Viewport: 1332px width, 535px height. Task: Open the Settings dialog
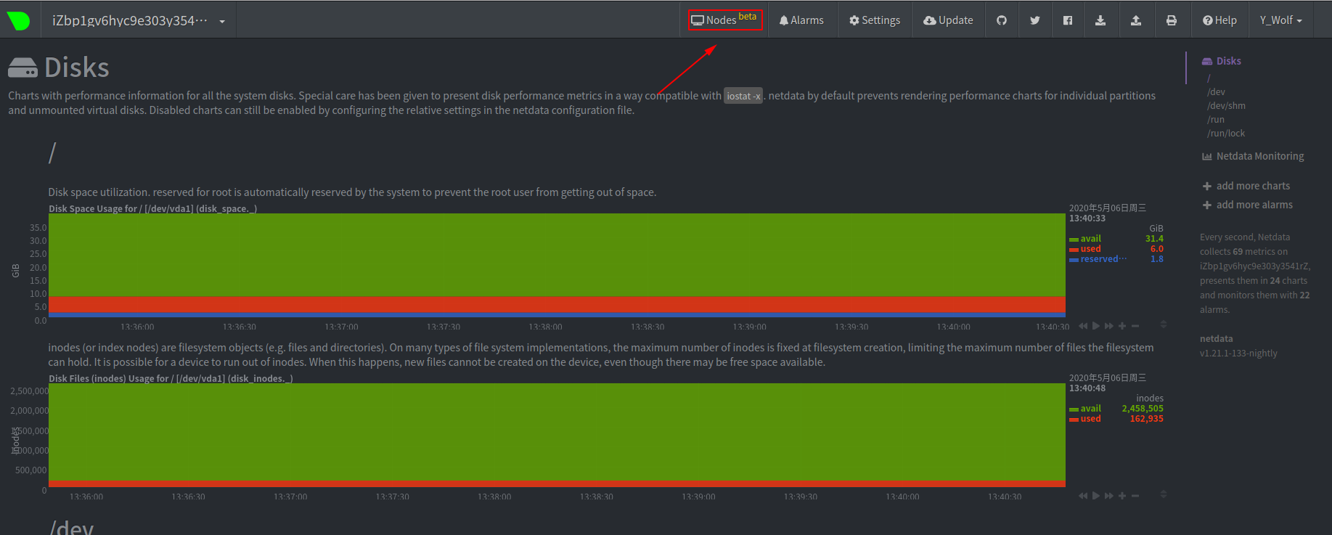click(x=875, y=20)
